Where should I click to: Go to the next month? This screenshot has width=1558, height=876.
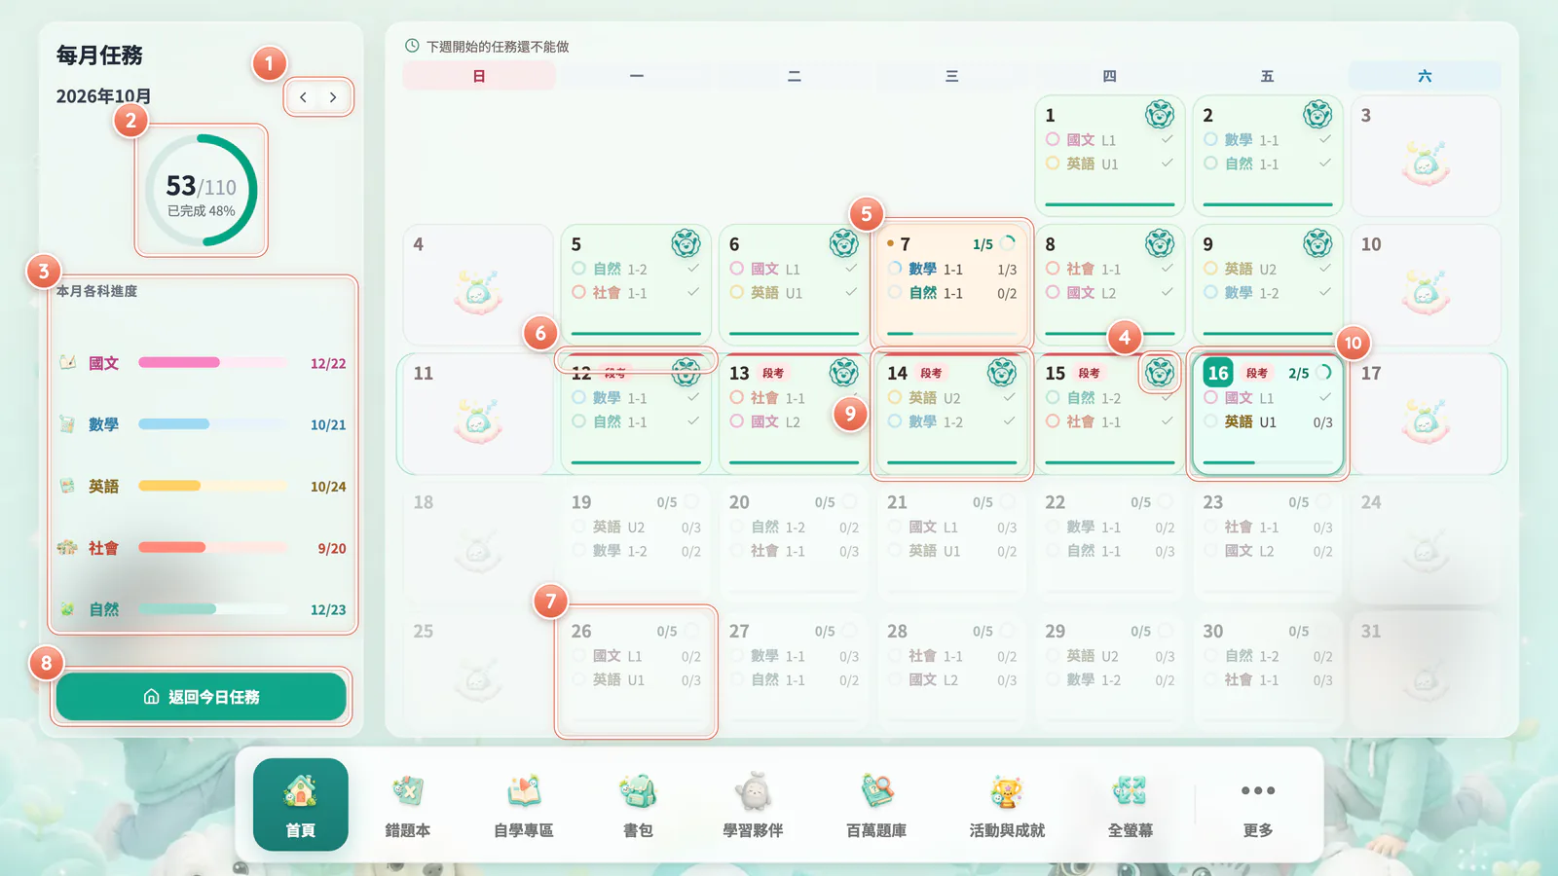click(333, 97)
